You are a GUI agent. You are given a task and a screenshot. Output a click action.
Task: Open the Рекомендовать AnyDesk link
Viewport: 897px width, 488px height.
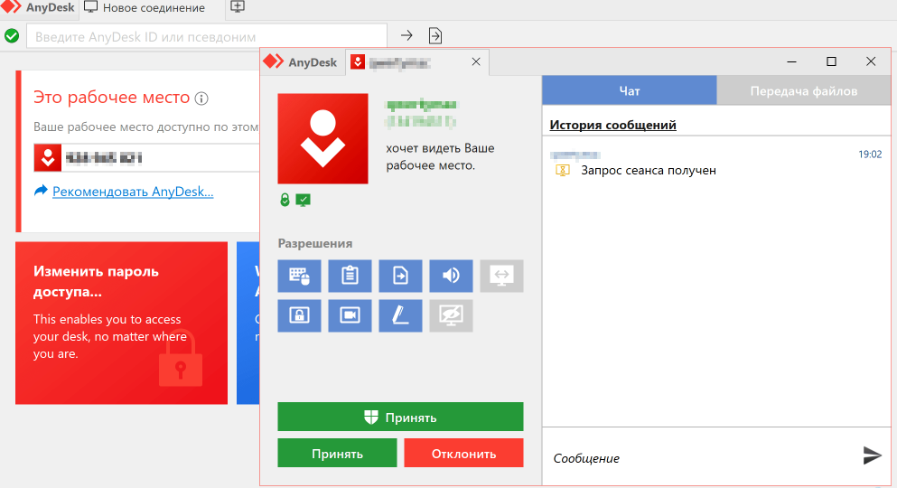[x=133, y=192]
